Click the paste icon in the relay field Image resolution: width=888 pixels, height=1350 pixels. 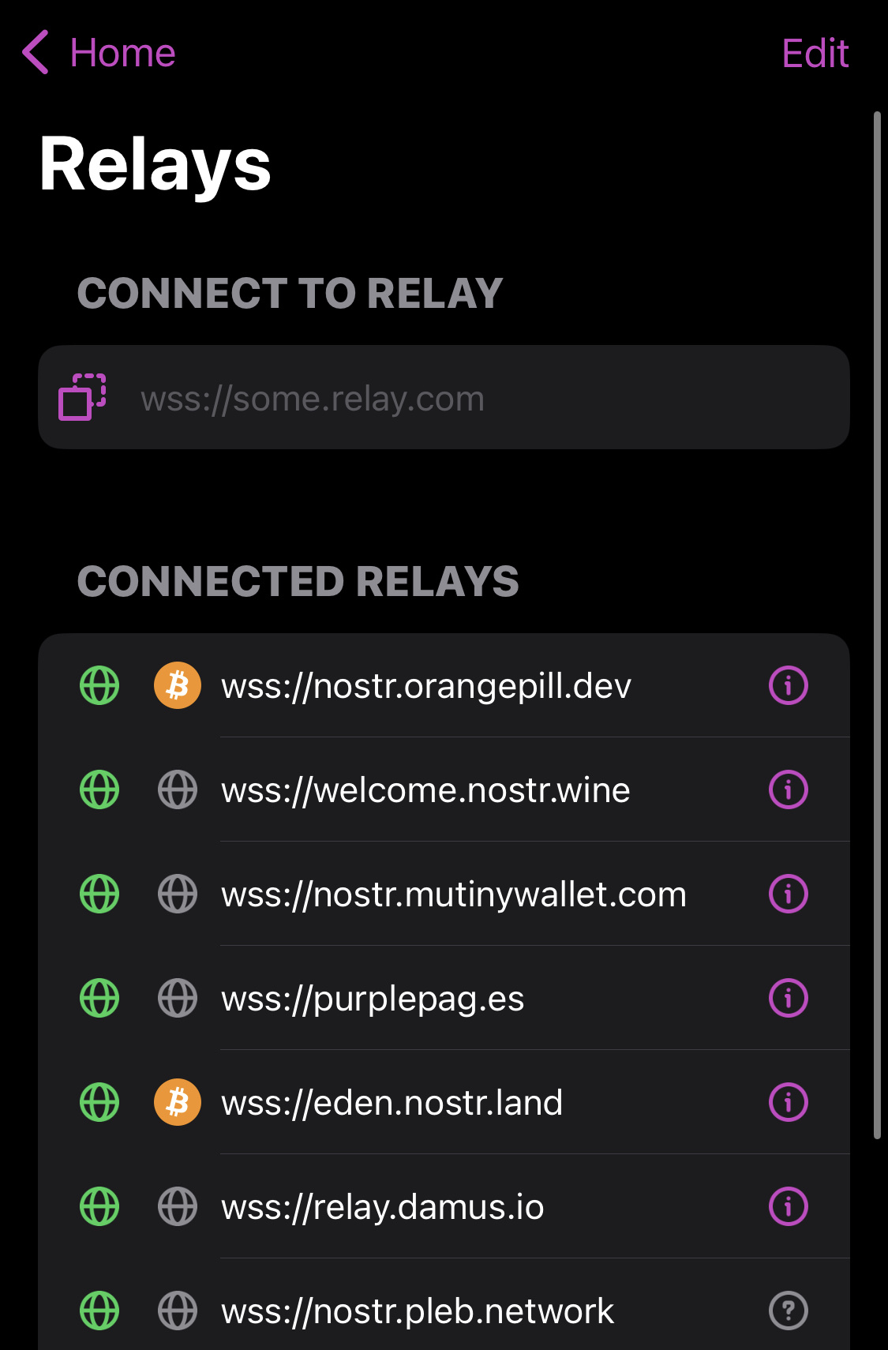82,397
